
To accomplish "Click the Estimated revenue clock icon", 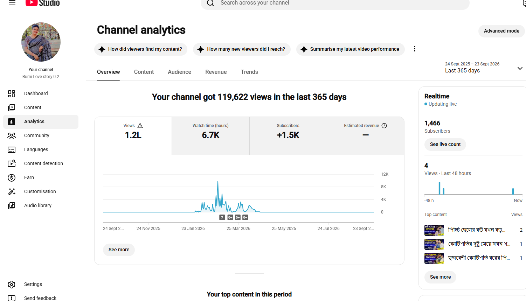I will (x=384, y=126).
